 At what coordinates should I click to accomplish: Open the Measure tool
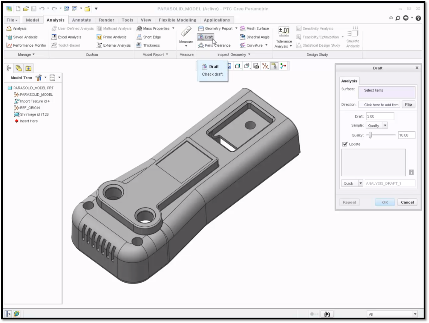186,36
